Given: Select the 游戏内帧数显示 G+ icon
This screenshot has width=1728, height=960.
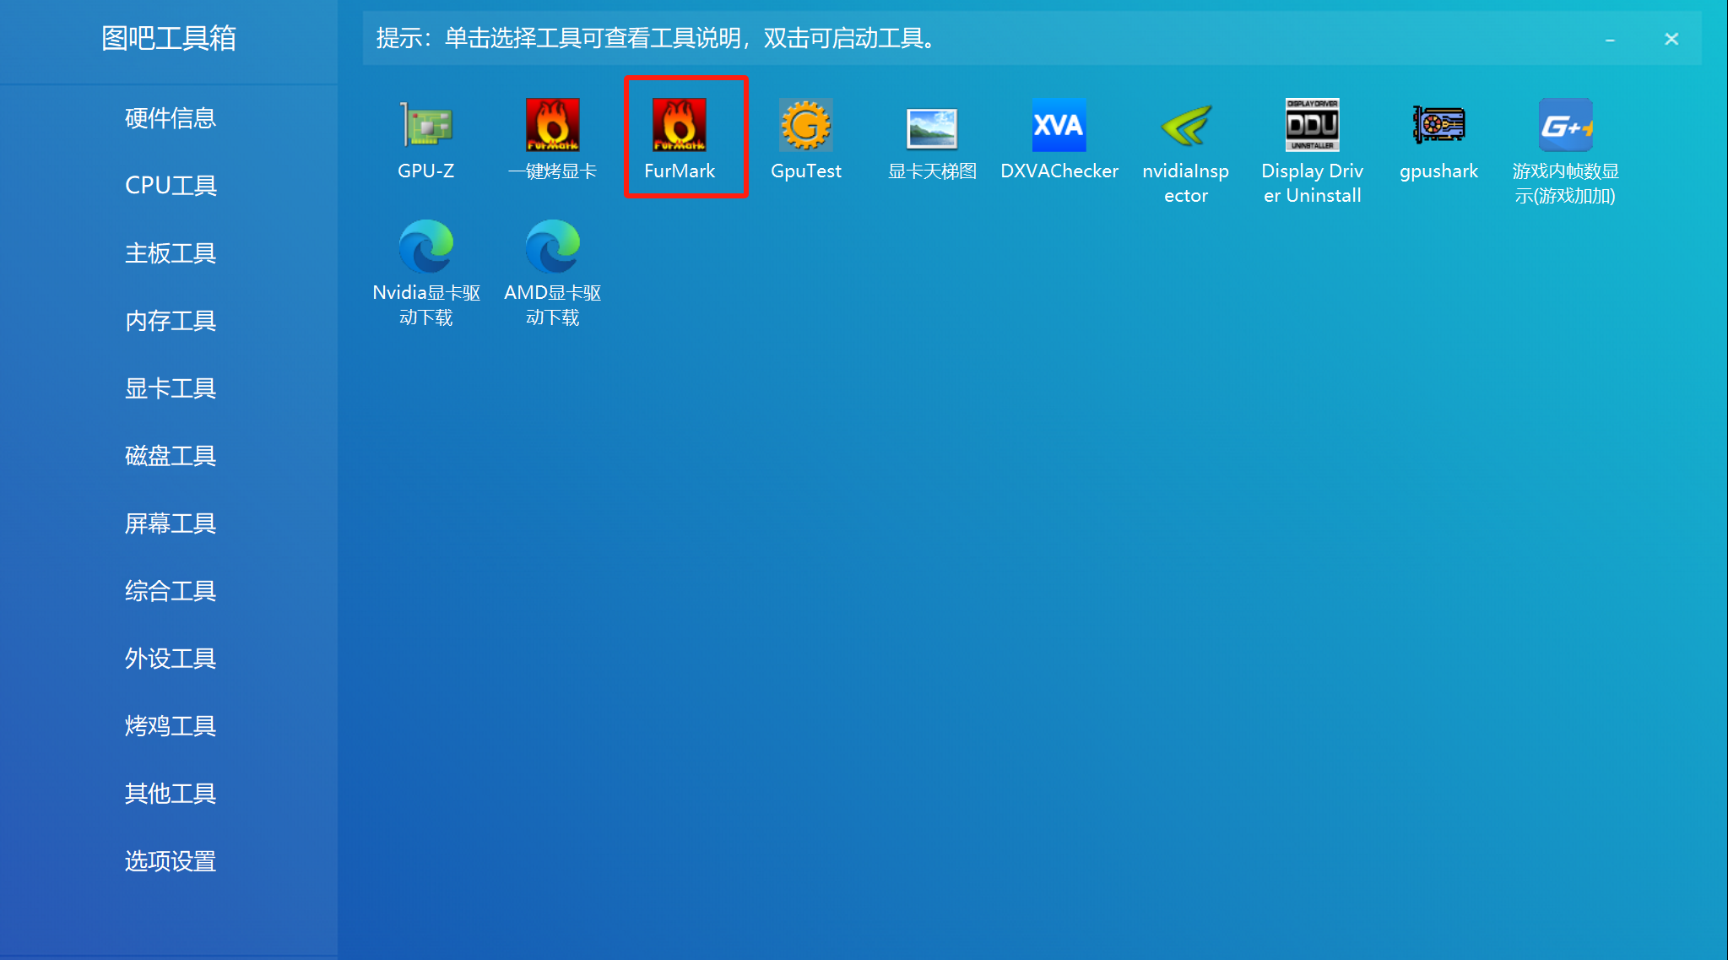Looking at the screenshot, I should tap(1565, 126).
